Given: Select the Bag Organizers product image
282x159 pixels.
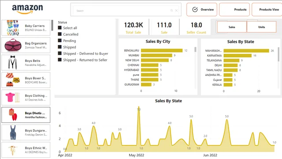Looking at the screenshot, I should pyautogui.click(x=13, y=45).
